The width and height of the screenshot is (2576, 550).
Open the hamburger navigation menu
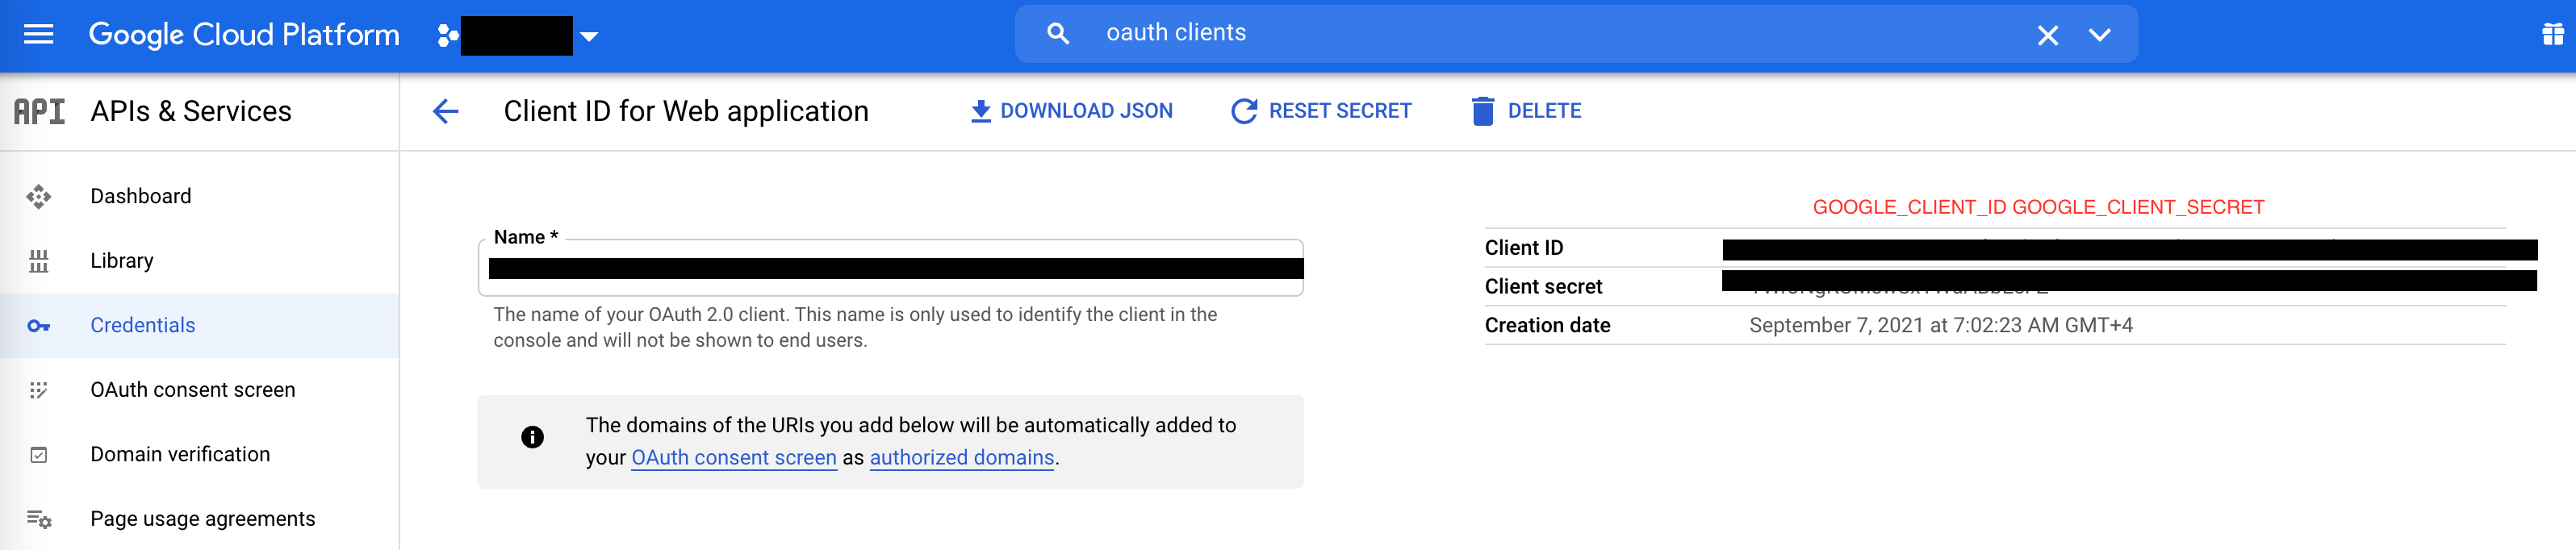(38, 35)
